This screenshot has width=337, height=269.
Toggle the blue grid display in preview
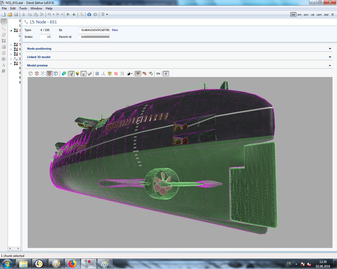(x=97, y=74)
